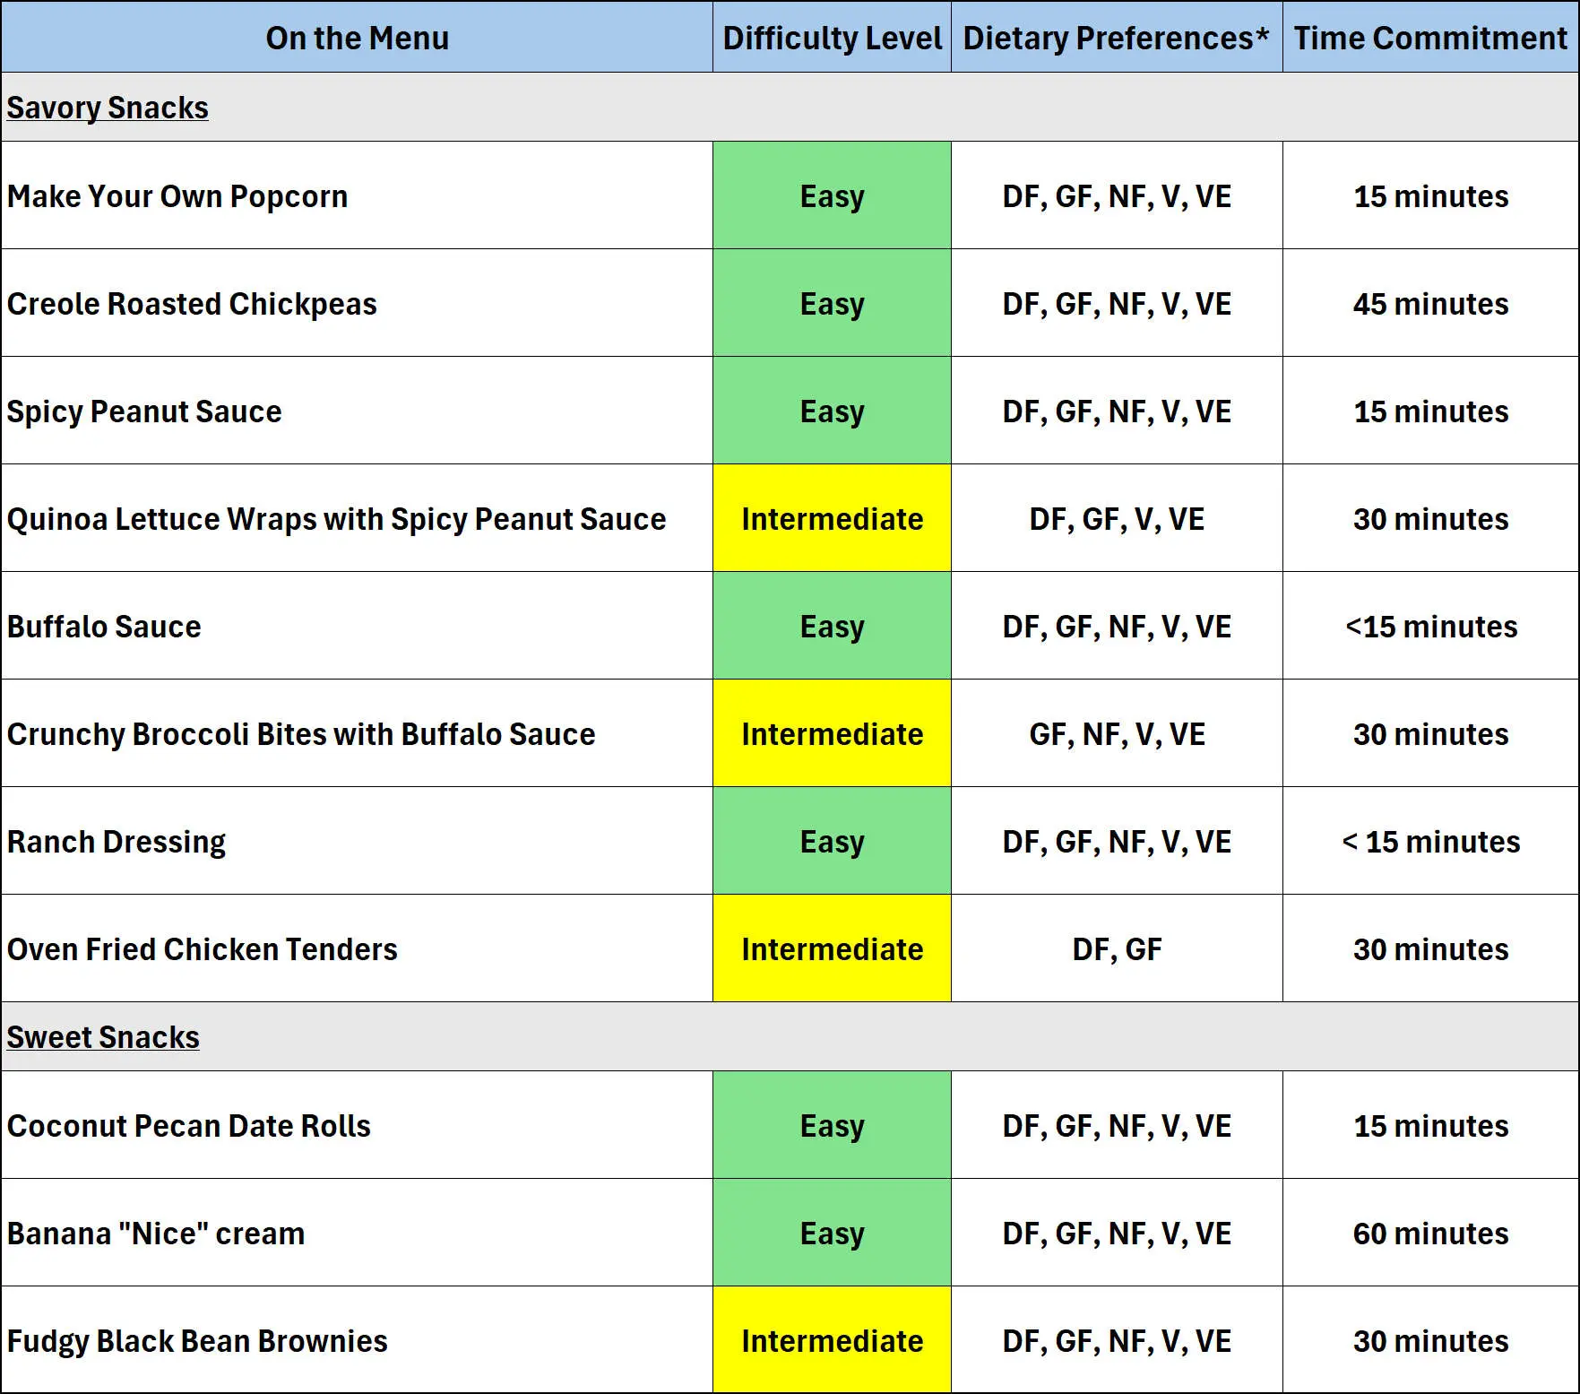Select dietary preferences for Coconut Pecan Date Rolls

pyautogui.click(x=1117, y=1125)
